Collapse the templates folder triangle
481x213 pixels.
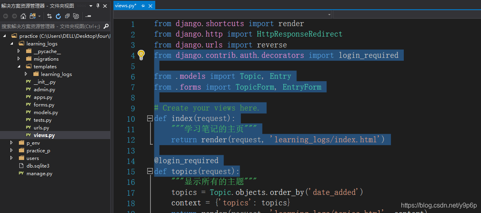point(19,66)
